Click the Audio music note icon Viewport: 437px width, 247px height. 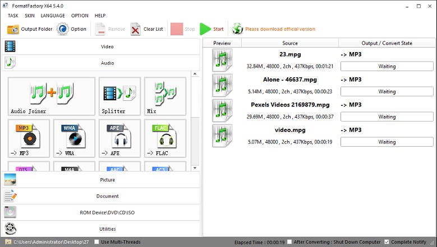[10, 63]
